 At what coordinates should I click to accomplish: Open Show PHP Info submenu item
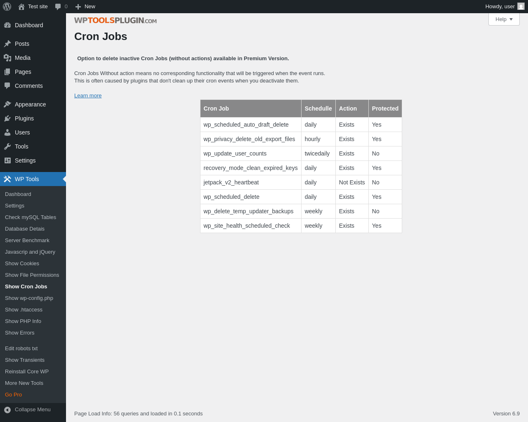click(x=23, y=321)
